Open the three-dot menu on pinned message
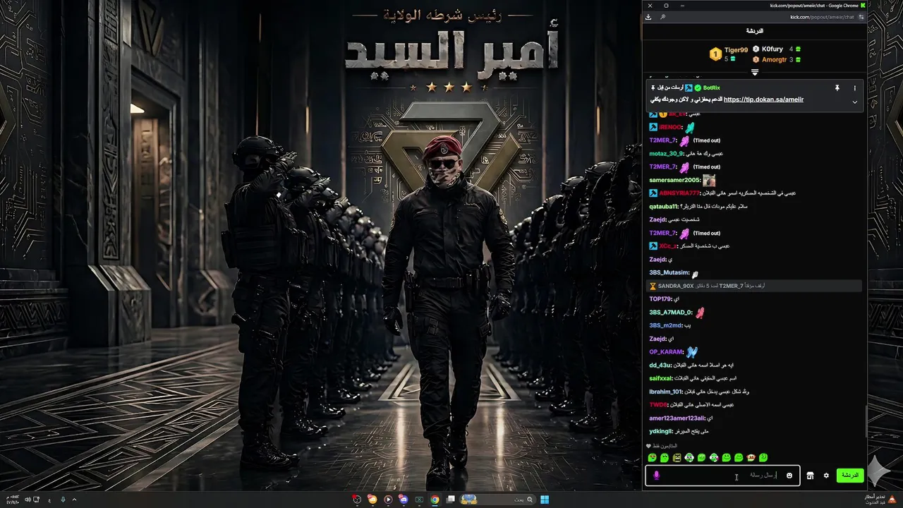 pyautogui.click(x=854, y=88)
